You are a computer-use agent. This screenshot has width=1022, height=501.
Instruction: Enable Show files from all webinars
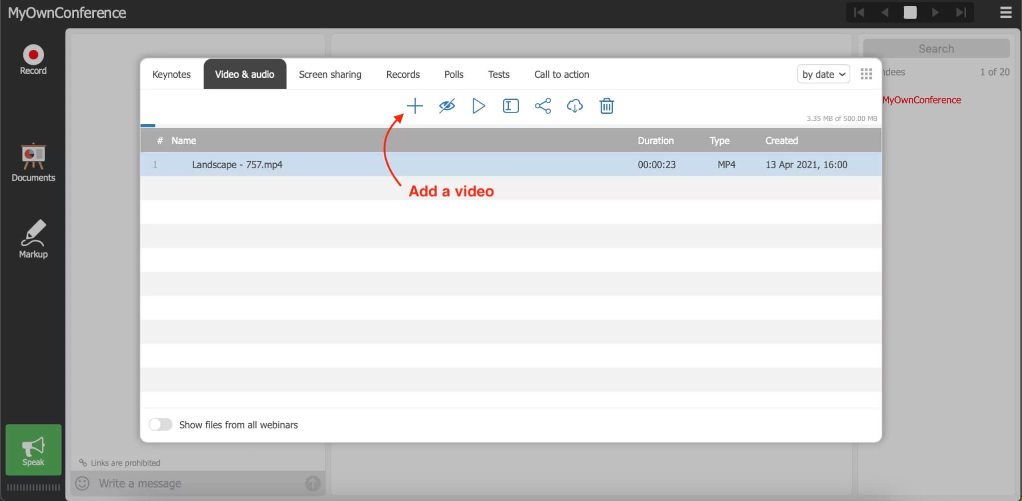pyautogui.click(x=160, y=424)
